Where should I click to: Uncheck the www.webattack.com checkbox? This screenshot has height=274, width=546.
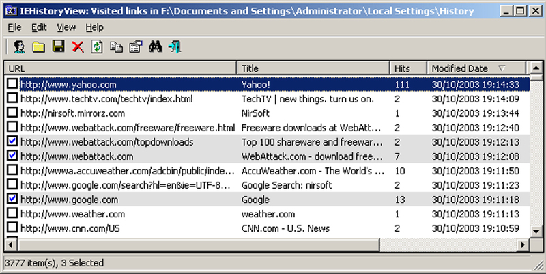click(12, 156)
